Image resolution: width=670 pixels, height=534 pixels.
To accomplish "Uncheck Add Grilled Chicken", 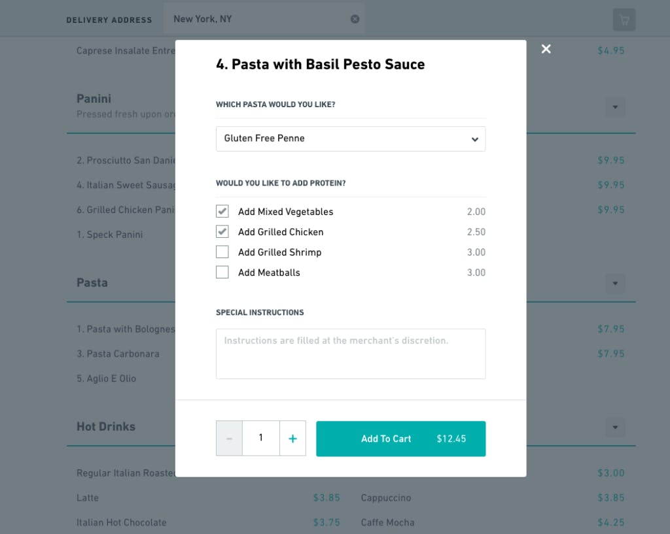I will click(222, 231).
